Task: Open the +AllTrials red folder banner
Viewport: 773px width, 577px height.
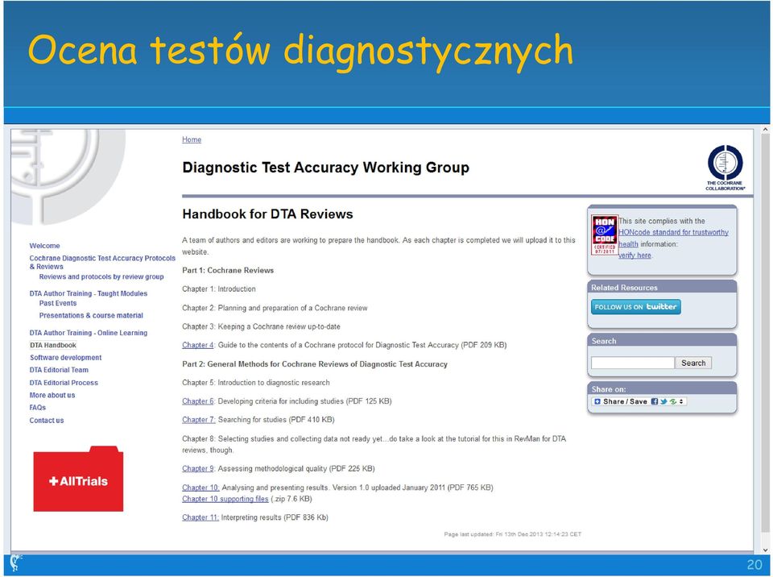Action: point(78,479)
